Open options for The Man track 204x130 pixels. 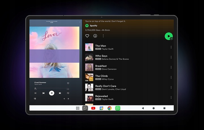tap(171, 47)
